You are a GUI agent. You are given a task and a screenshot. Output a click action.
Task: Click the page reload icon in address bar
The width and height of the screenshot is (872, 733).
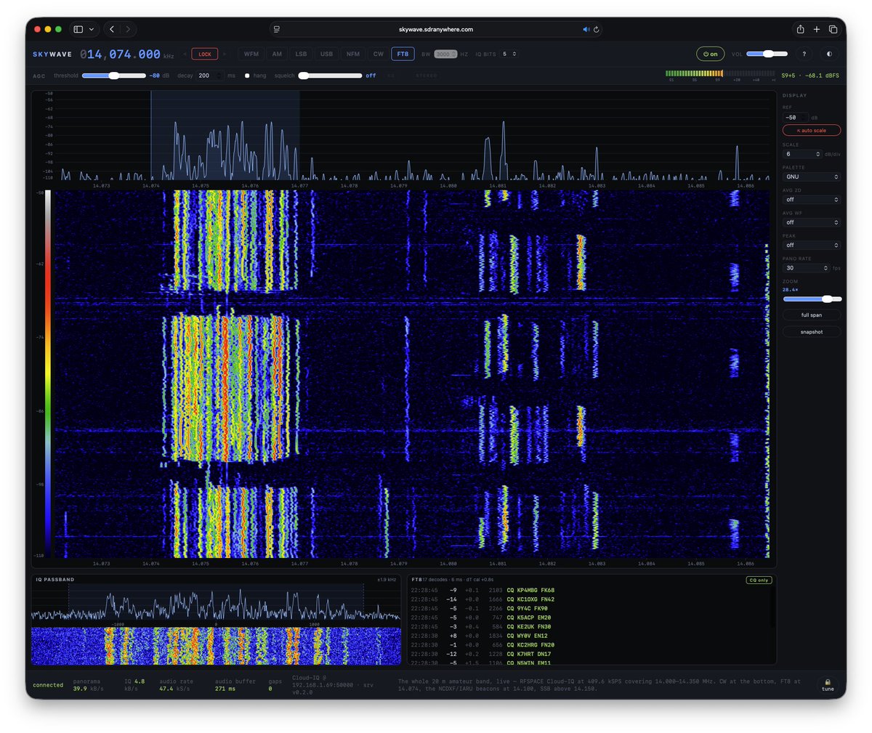coord(596,30)
